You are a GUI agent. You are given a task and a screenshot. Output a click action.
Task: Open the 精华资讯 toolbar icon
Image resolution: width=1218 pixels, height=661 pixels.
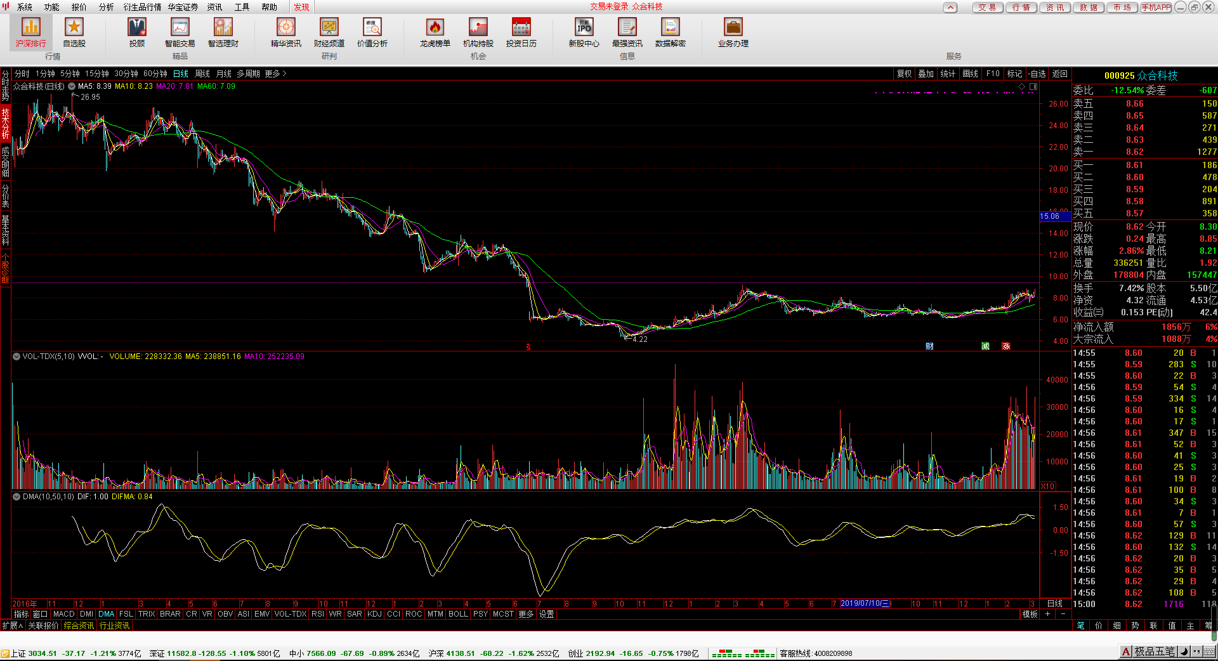point(286,32)
